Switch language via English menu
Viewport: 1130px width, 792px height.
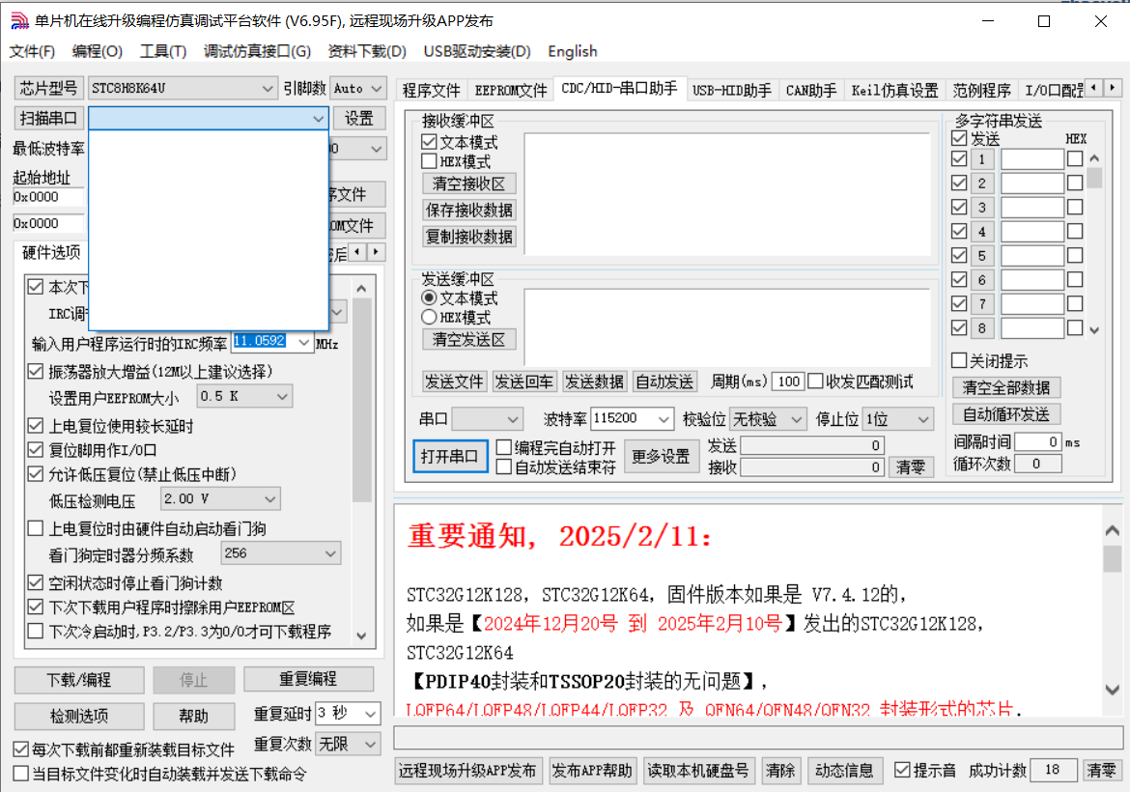(572, 51)
